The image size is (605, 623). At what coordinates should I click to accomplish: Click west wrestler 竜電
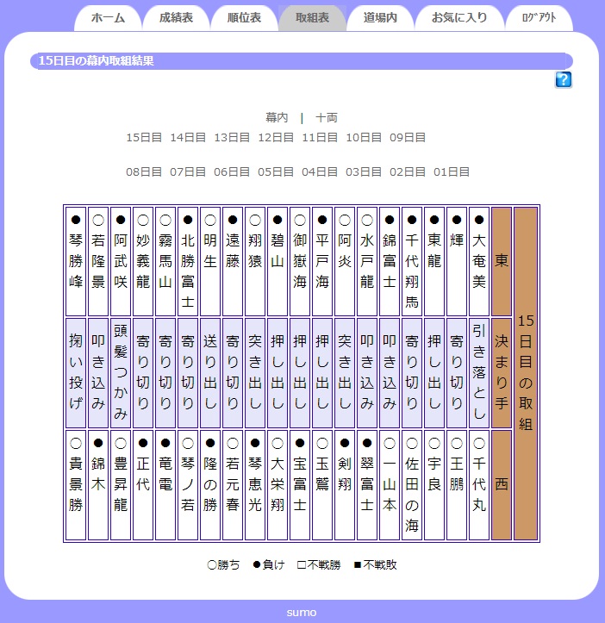tap(165, 485)
